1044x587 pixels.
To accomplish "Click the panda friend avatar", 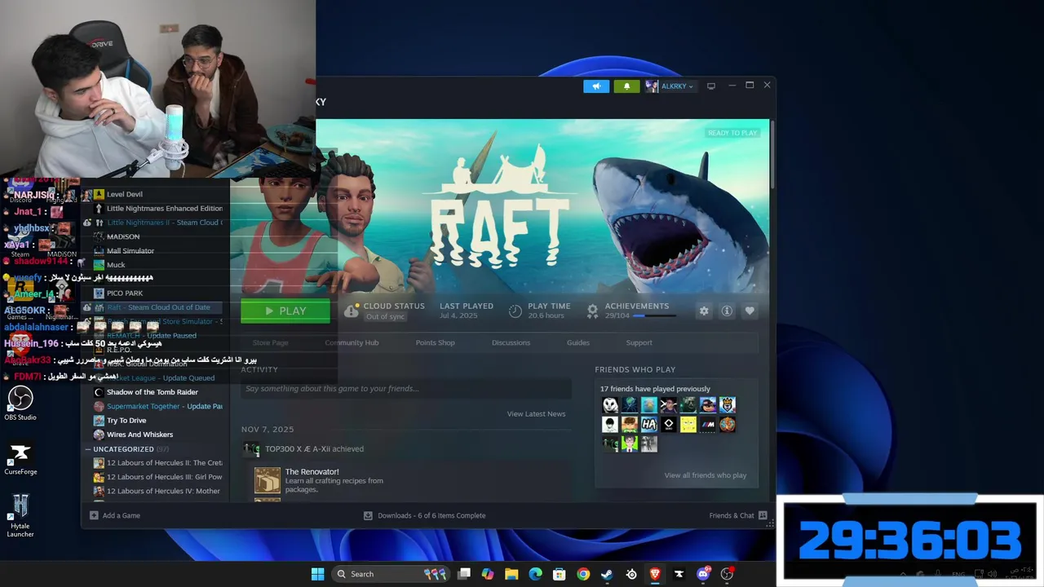I will [x=610, y=404].
